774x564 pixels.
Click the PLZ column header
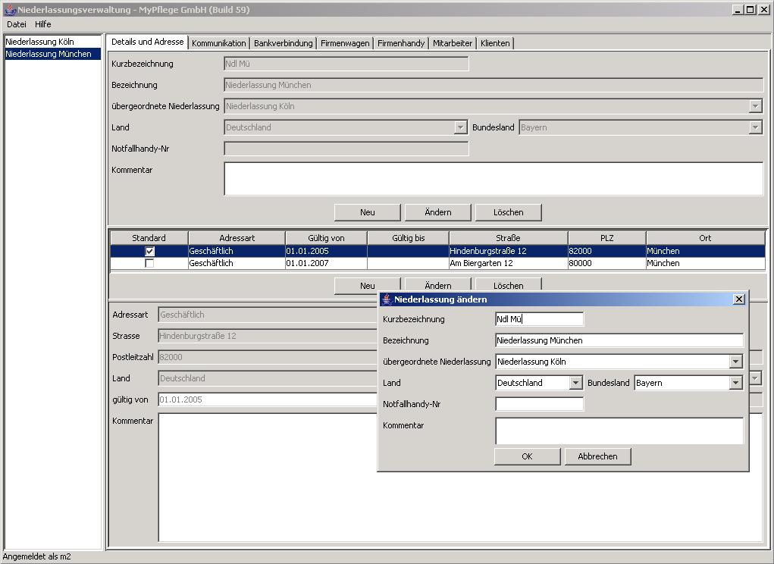607,238
